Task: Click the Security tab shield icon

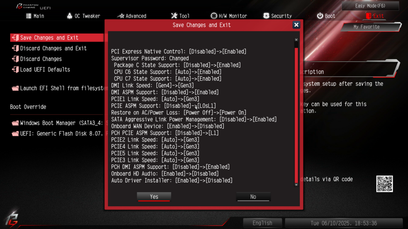Action: [x=266, y=16]
